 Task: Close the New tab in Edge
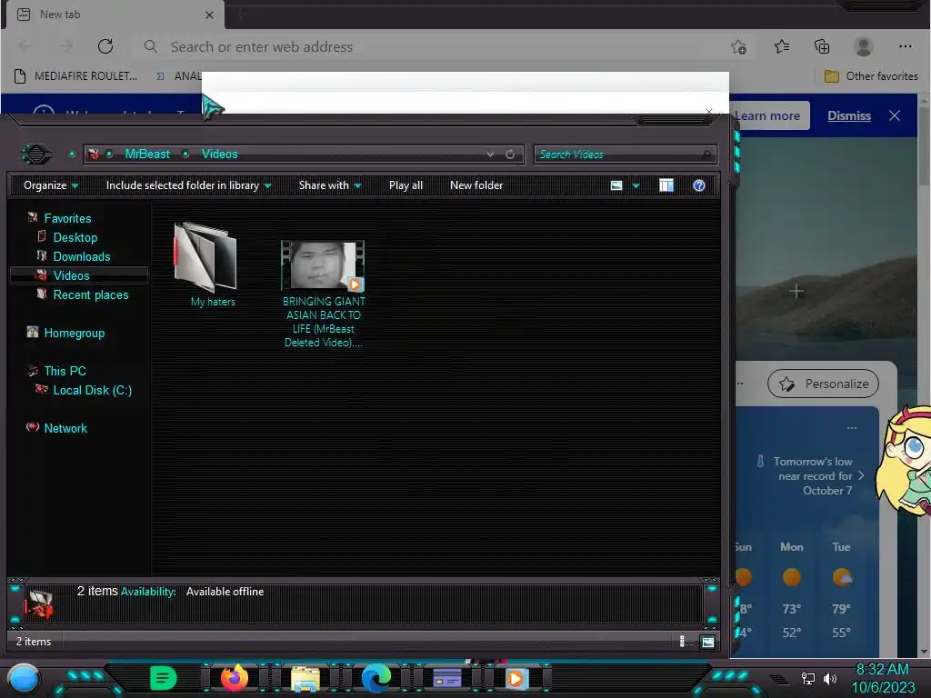(x=209, y=15)
